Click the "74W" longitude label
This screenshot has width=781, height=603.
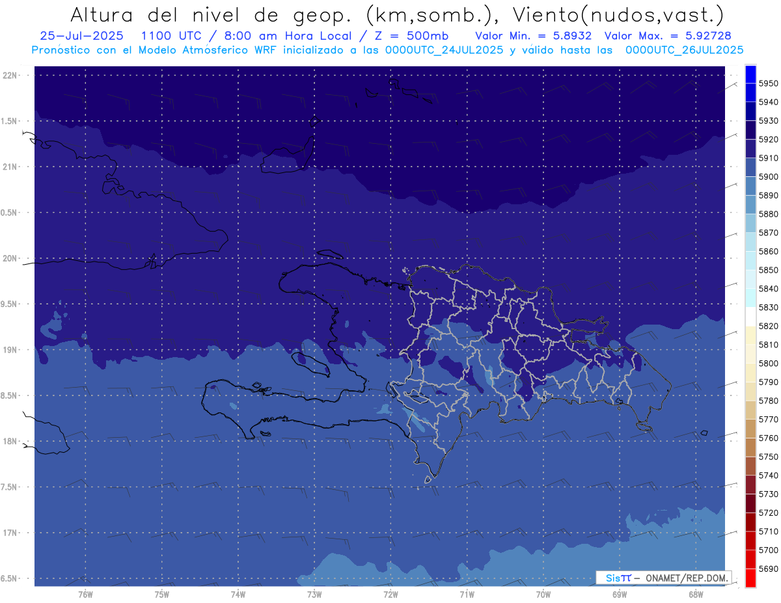pyautogui.click(x=238, y=594)
